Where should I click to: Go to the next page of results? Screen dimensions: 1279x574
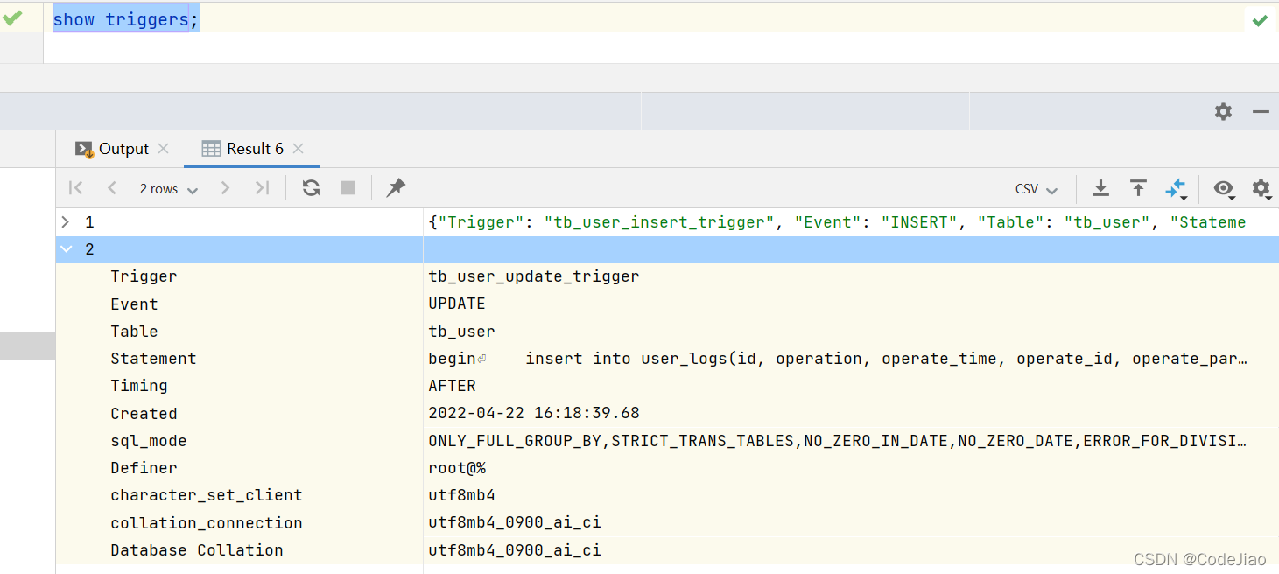(x=225, y=188)
